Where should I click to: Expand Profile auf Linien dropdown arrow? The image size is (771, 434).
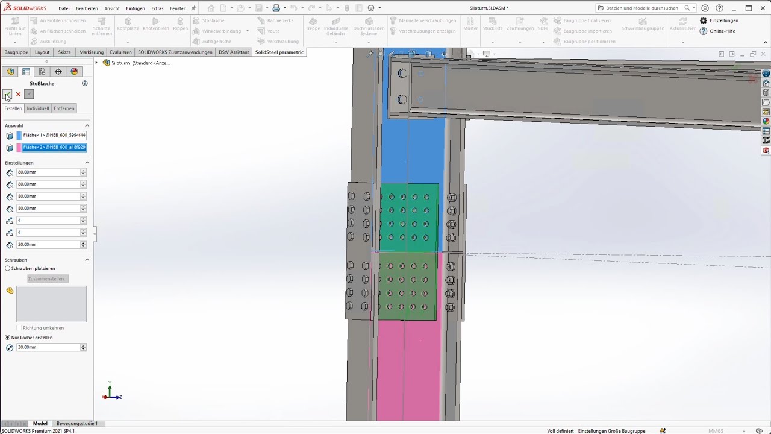pyautogui.click(x=14, y=42)
